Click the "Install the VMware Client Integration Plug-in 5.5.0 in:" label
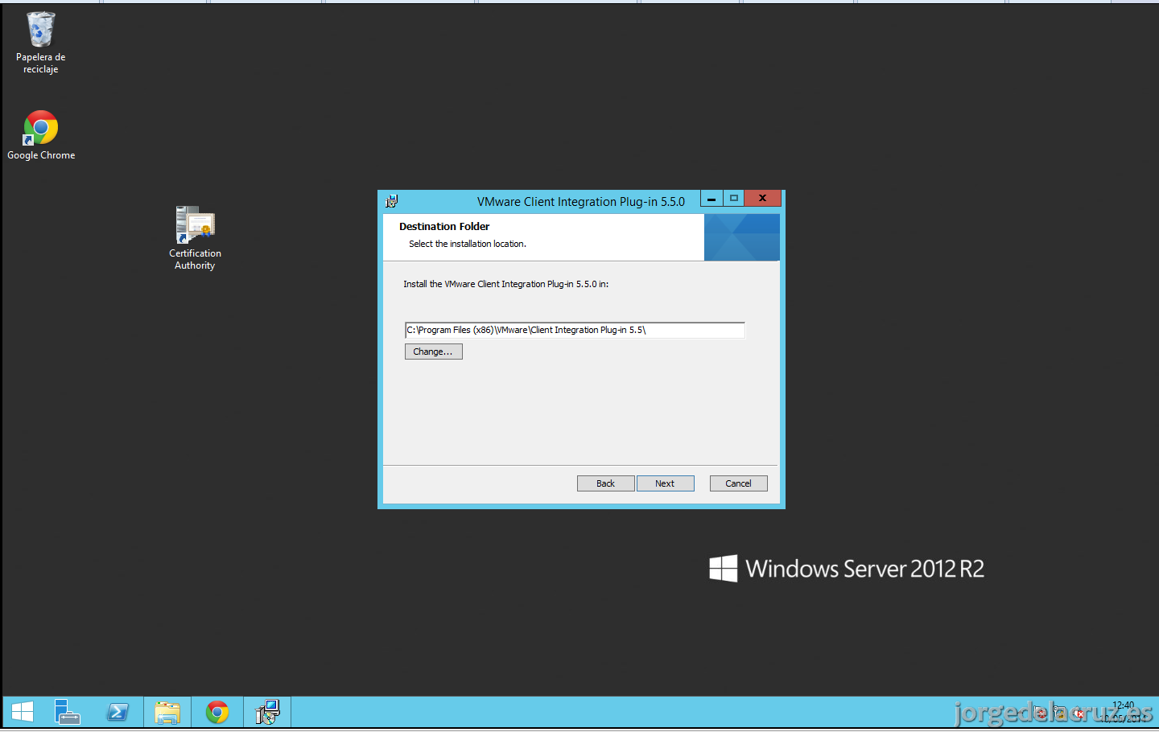The height and width of the screenshot is (732, 1159). point(506,284)
